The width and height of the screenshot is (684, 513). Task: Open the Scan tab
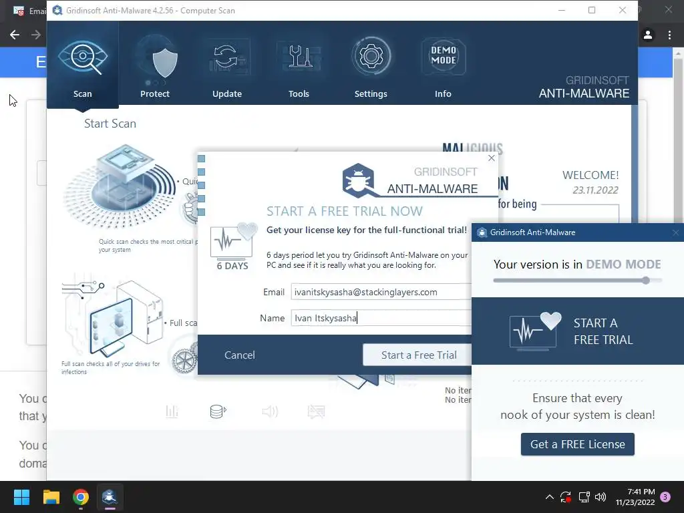[82, 65]
